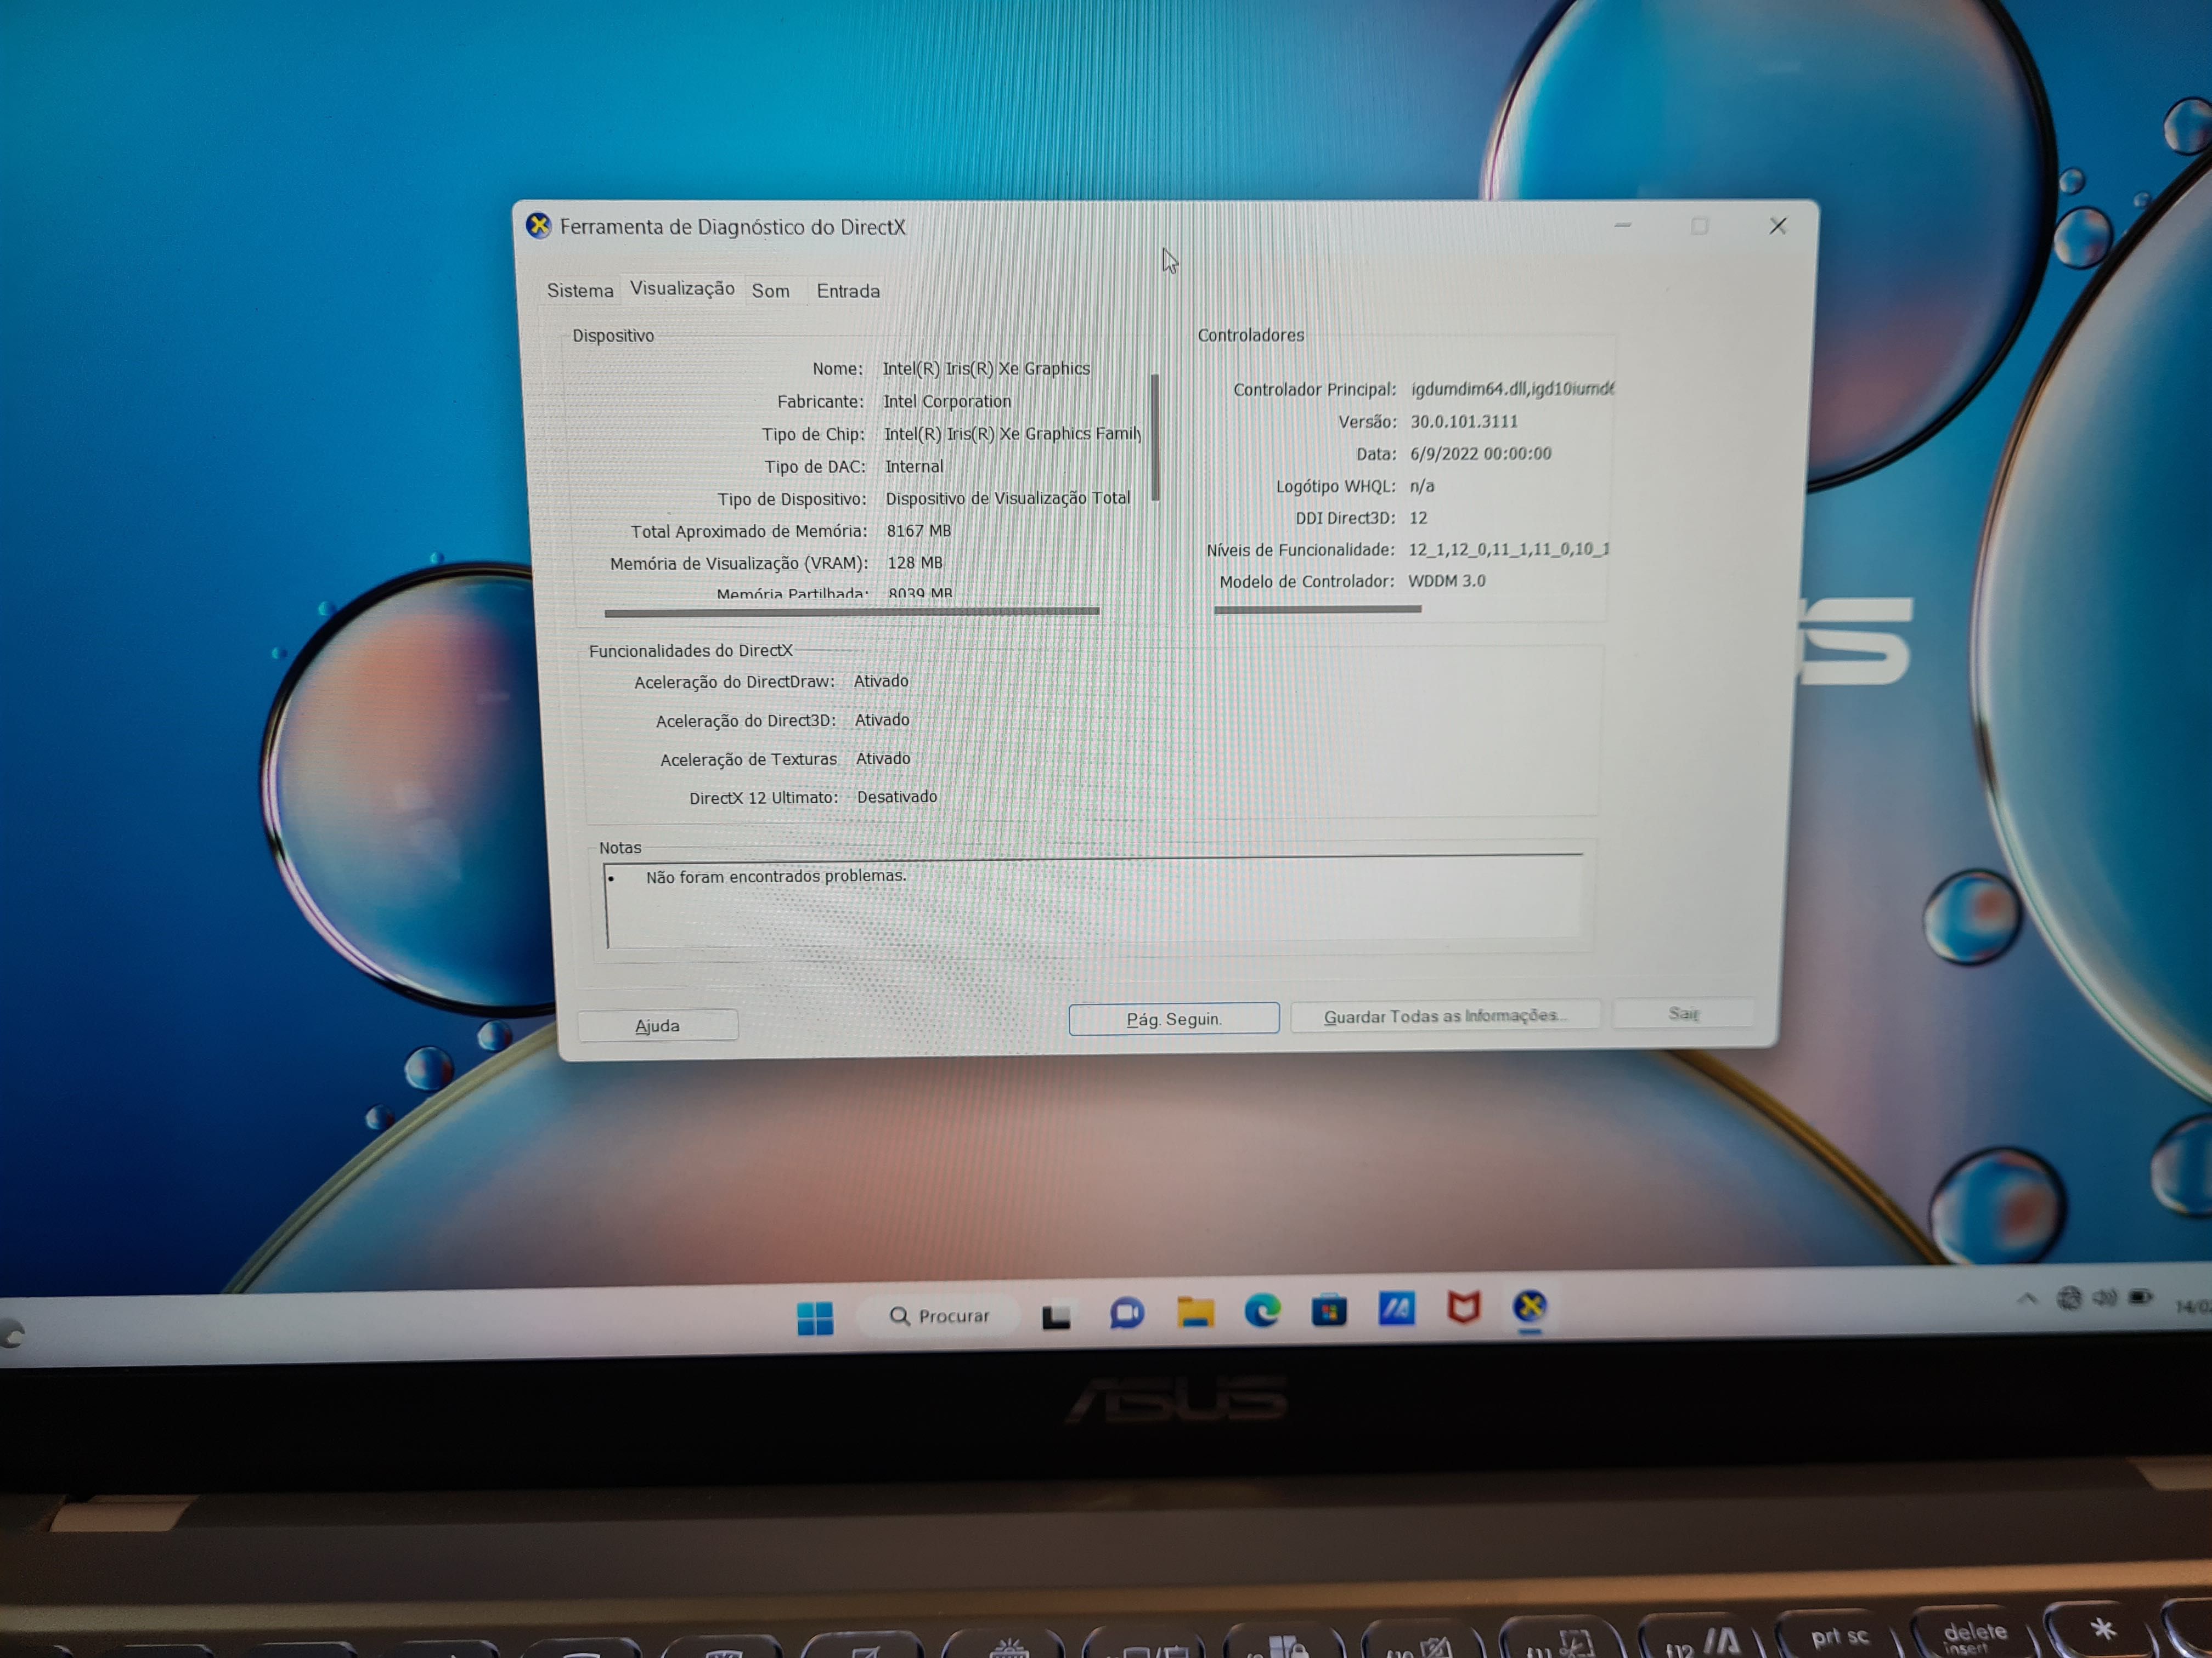Click the network tray icon
Viewport: 2212px width, 1658px height.
[2069, 1298]
